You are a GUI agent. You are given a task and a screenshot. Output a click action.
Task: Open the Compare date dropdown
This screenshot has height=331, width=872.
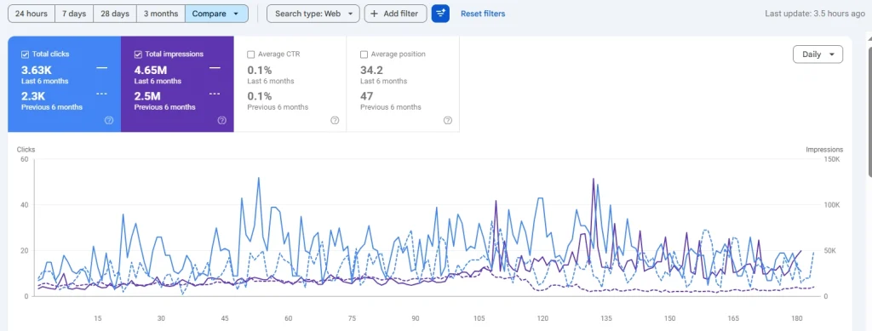pos(216,14)
